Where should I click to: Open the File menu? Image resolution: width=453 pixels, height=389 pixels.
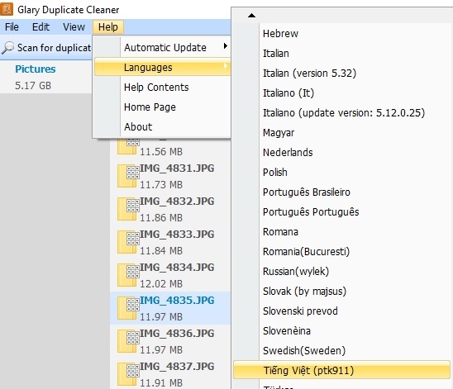click(12, 27)
